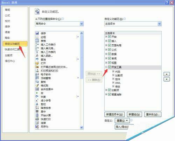Open the 快速访问工具栏 category
This screenshot has height=141, width=175.
click(x=12, y=49)
